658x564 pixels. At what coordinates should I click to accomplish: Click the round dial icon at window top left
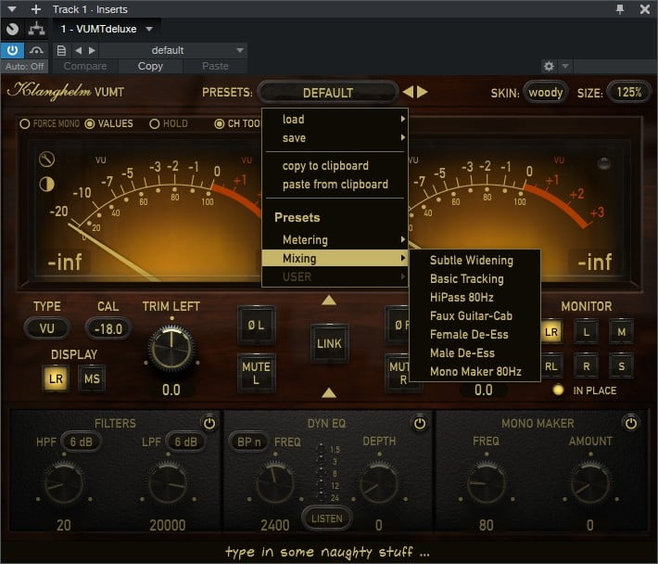click(x=13, y=29)
